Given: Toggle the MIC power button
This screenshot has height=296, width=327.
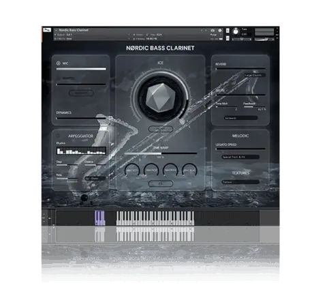Looking at the screenshot, I should 58,63.
